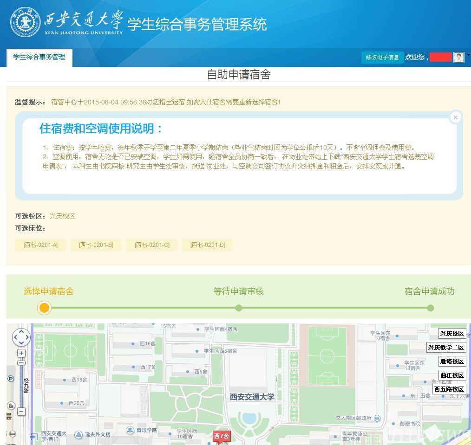Pan the map right with the arrow
This screenshot has height=445, width=471.
27,337
